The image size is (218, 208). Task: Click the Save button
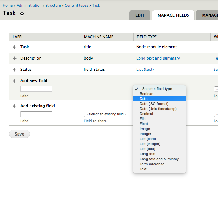(19, 134)
